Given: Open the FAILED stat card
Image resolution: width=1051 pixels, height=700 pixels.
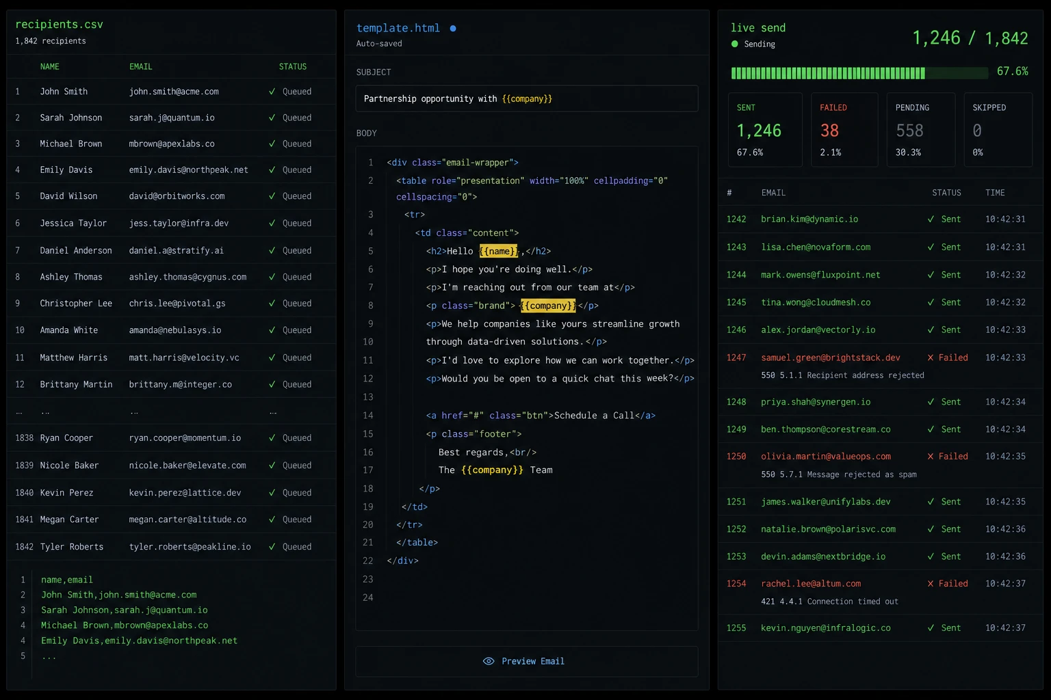Looking at the screenshot, I should coord(844,130).
